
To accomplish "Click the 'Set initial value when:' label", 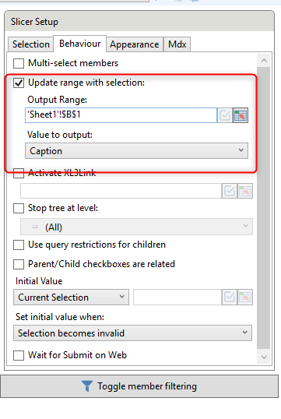I will click(x=60, y=317).
